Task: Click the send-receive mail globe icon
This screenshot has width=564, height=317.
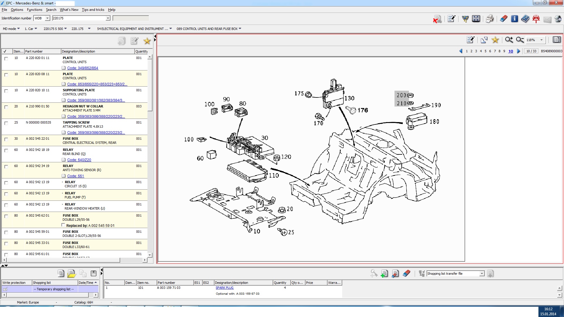Action: pyautogui.click(x=558, y=19)
